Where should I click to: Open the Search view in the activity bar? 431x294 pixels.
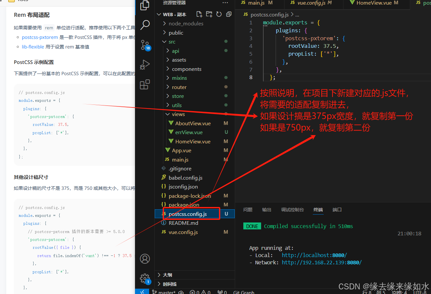click(145, 25)
